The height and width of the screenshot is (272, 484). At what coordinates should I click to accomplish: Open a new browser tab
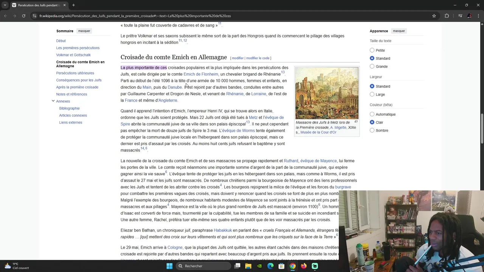pos(73,5)
